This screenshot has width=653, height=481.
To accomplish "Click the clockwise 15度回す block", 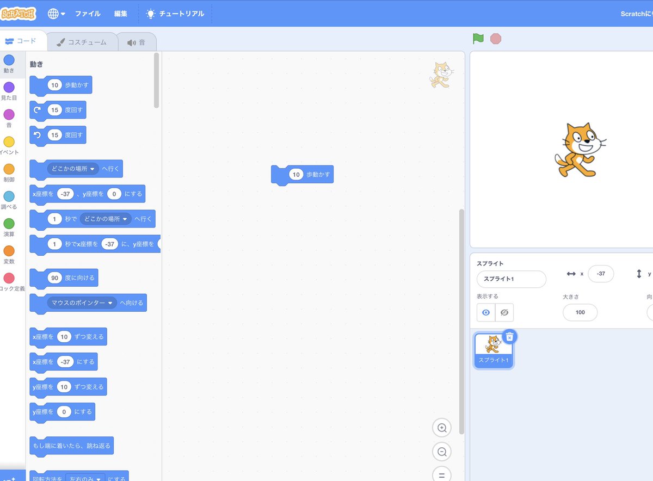I will 58,110.
